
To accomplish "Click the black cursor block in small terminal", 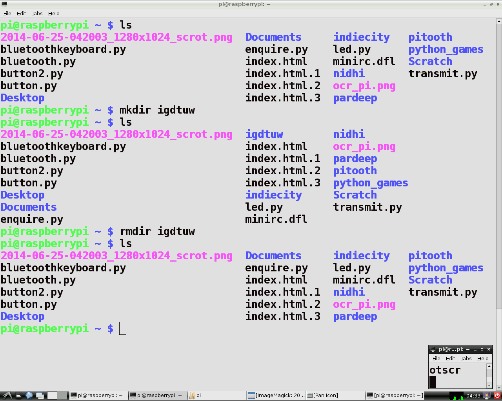I will click(x=433, y=382).
